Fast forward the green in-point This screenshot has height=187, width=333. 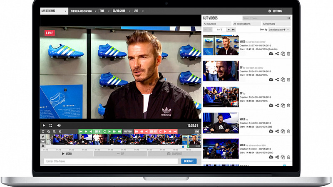[114, 132]
